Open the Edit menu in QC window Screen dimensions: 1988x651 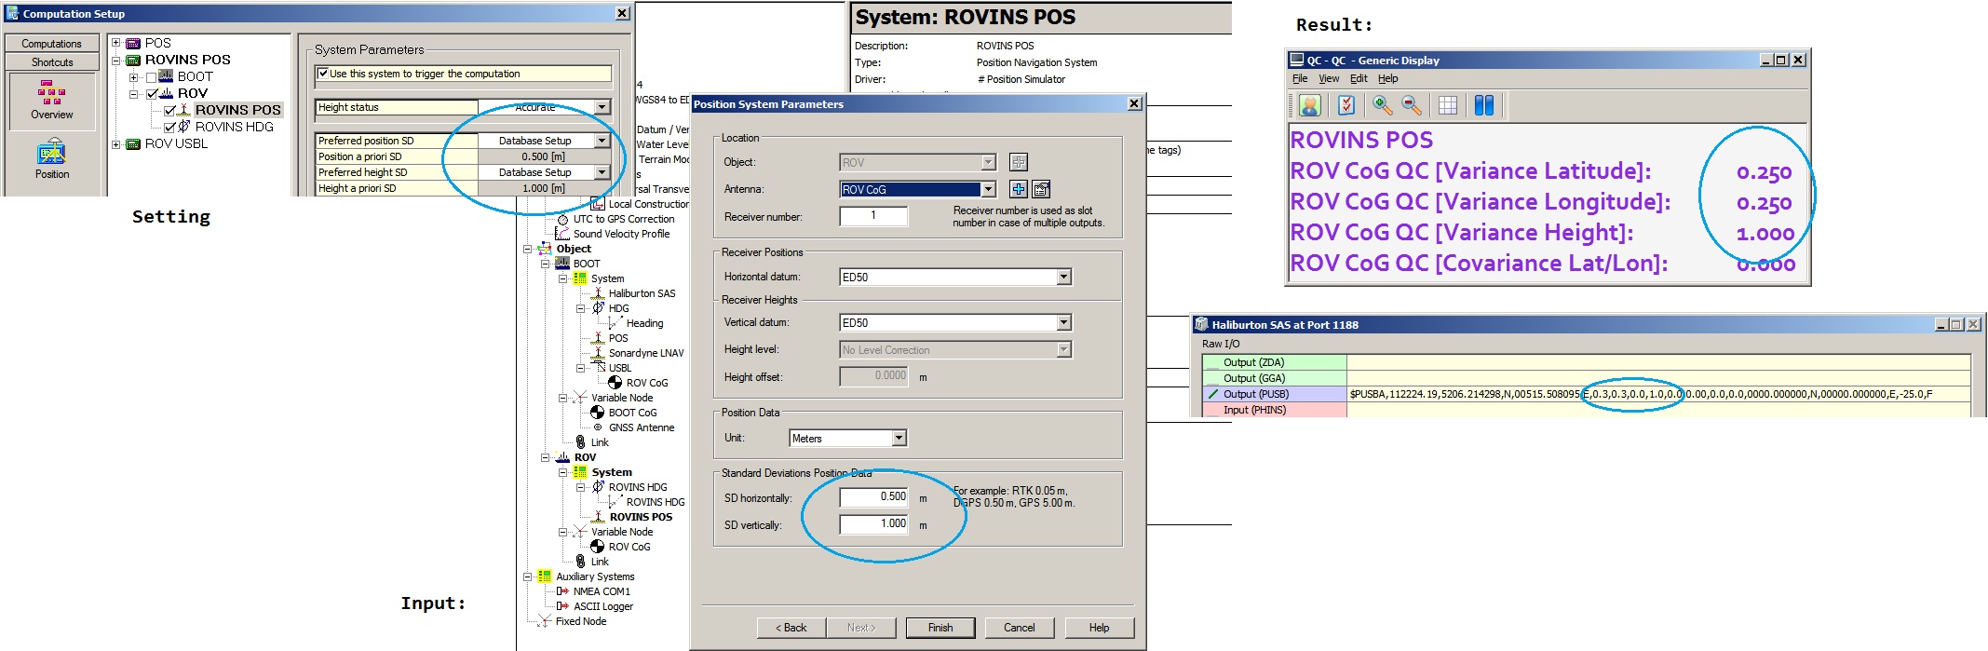1359,78
